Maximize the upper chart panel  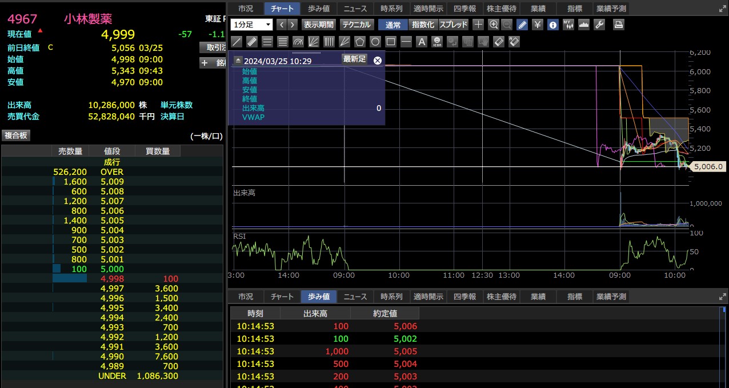tap(722, 9)
